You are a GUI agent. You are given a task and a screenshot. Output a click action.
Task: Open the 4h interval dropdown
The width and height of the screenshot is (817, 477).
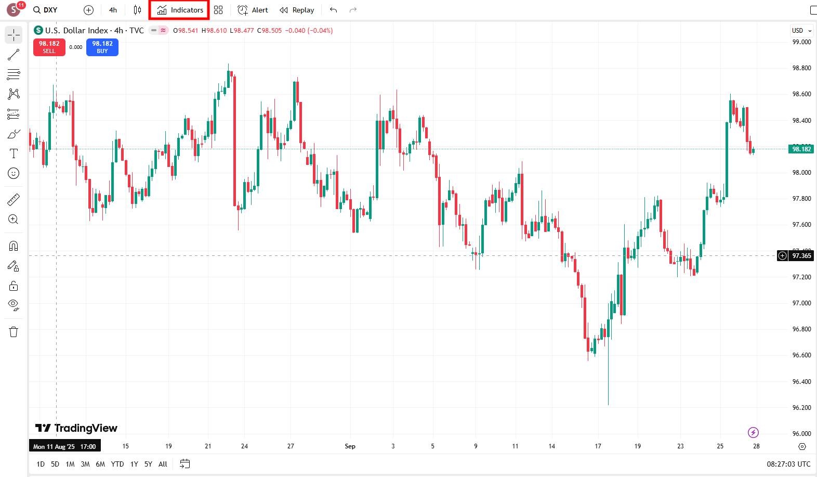tap(113, 10)
